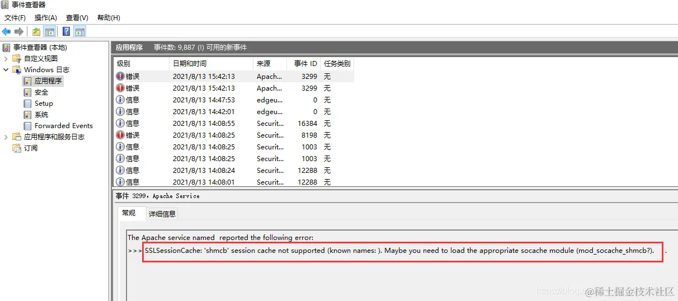Sort by the 任务类别 column header
The image size is (678, 301).
point(337,64)
